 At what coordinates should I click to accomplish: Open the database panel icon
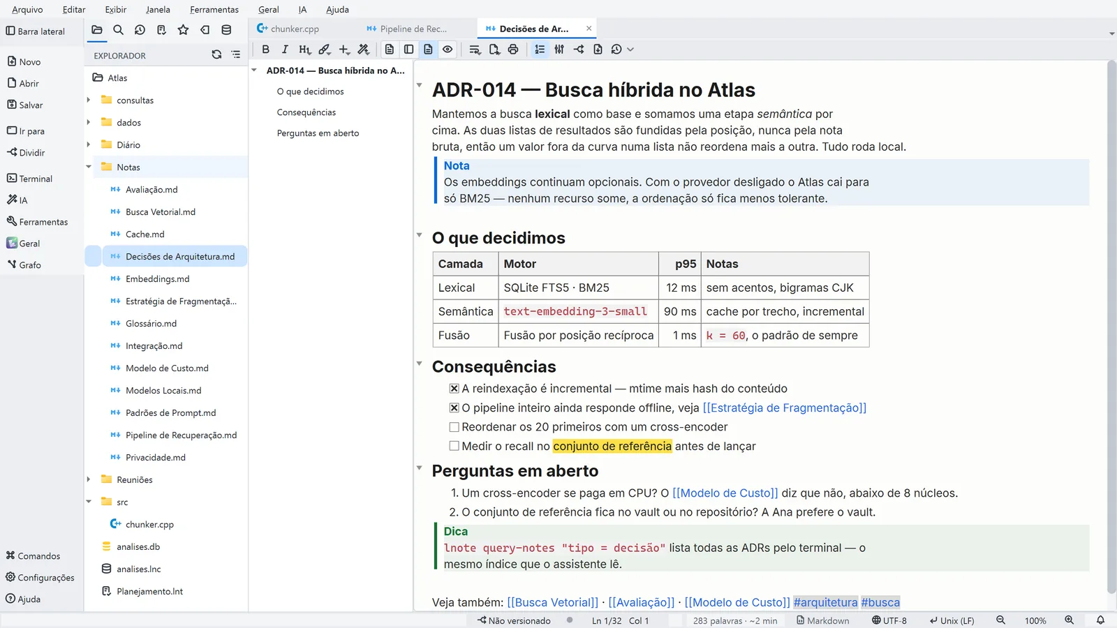coord(226,30)
